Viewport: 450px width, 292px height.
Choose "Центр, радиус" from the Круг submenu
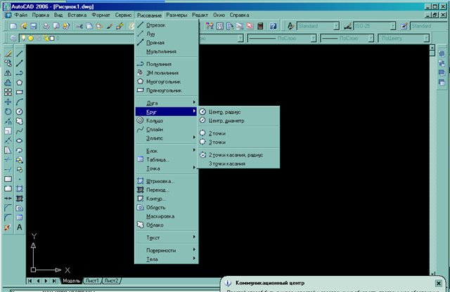click(x=226, y=112)
